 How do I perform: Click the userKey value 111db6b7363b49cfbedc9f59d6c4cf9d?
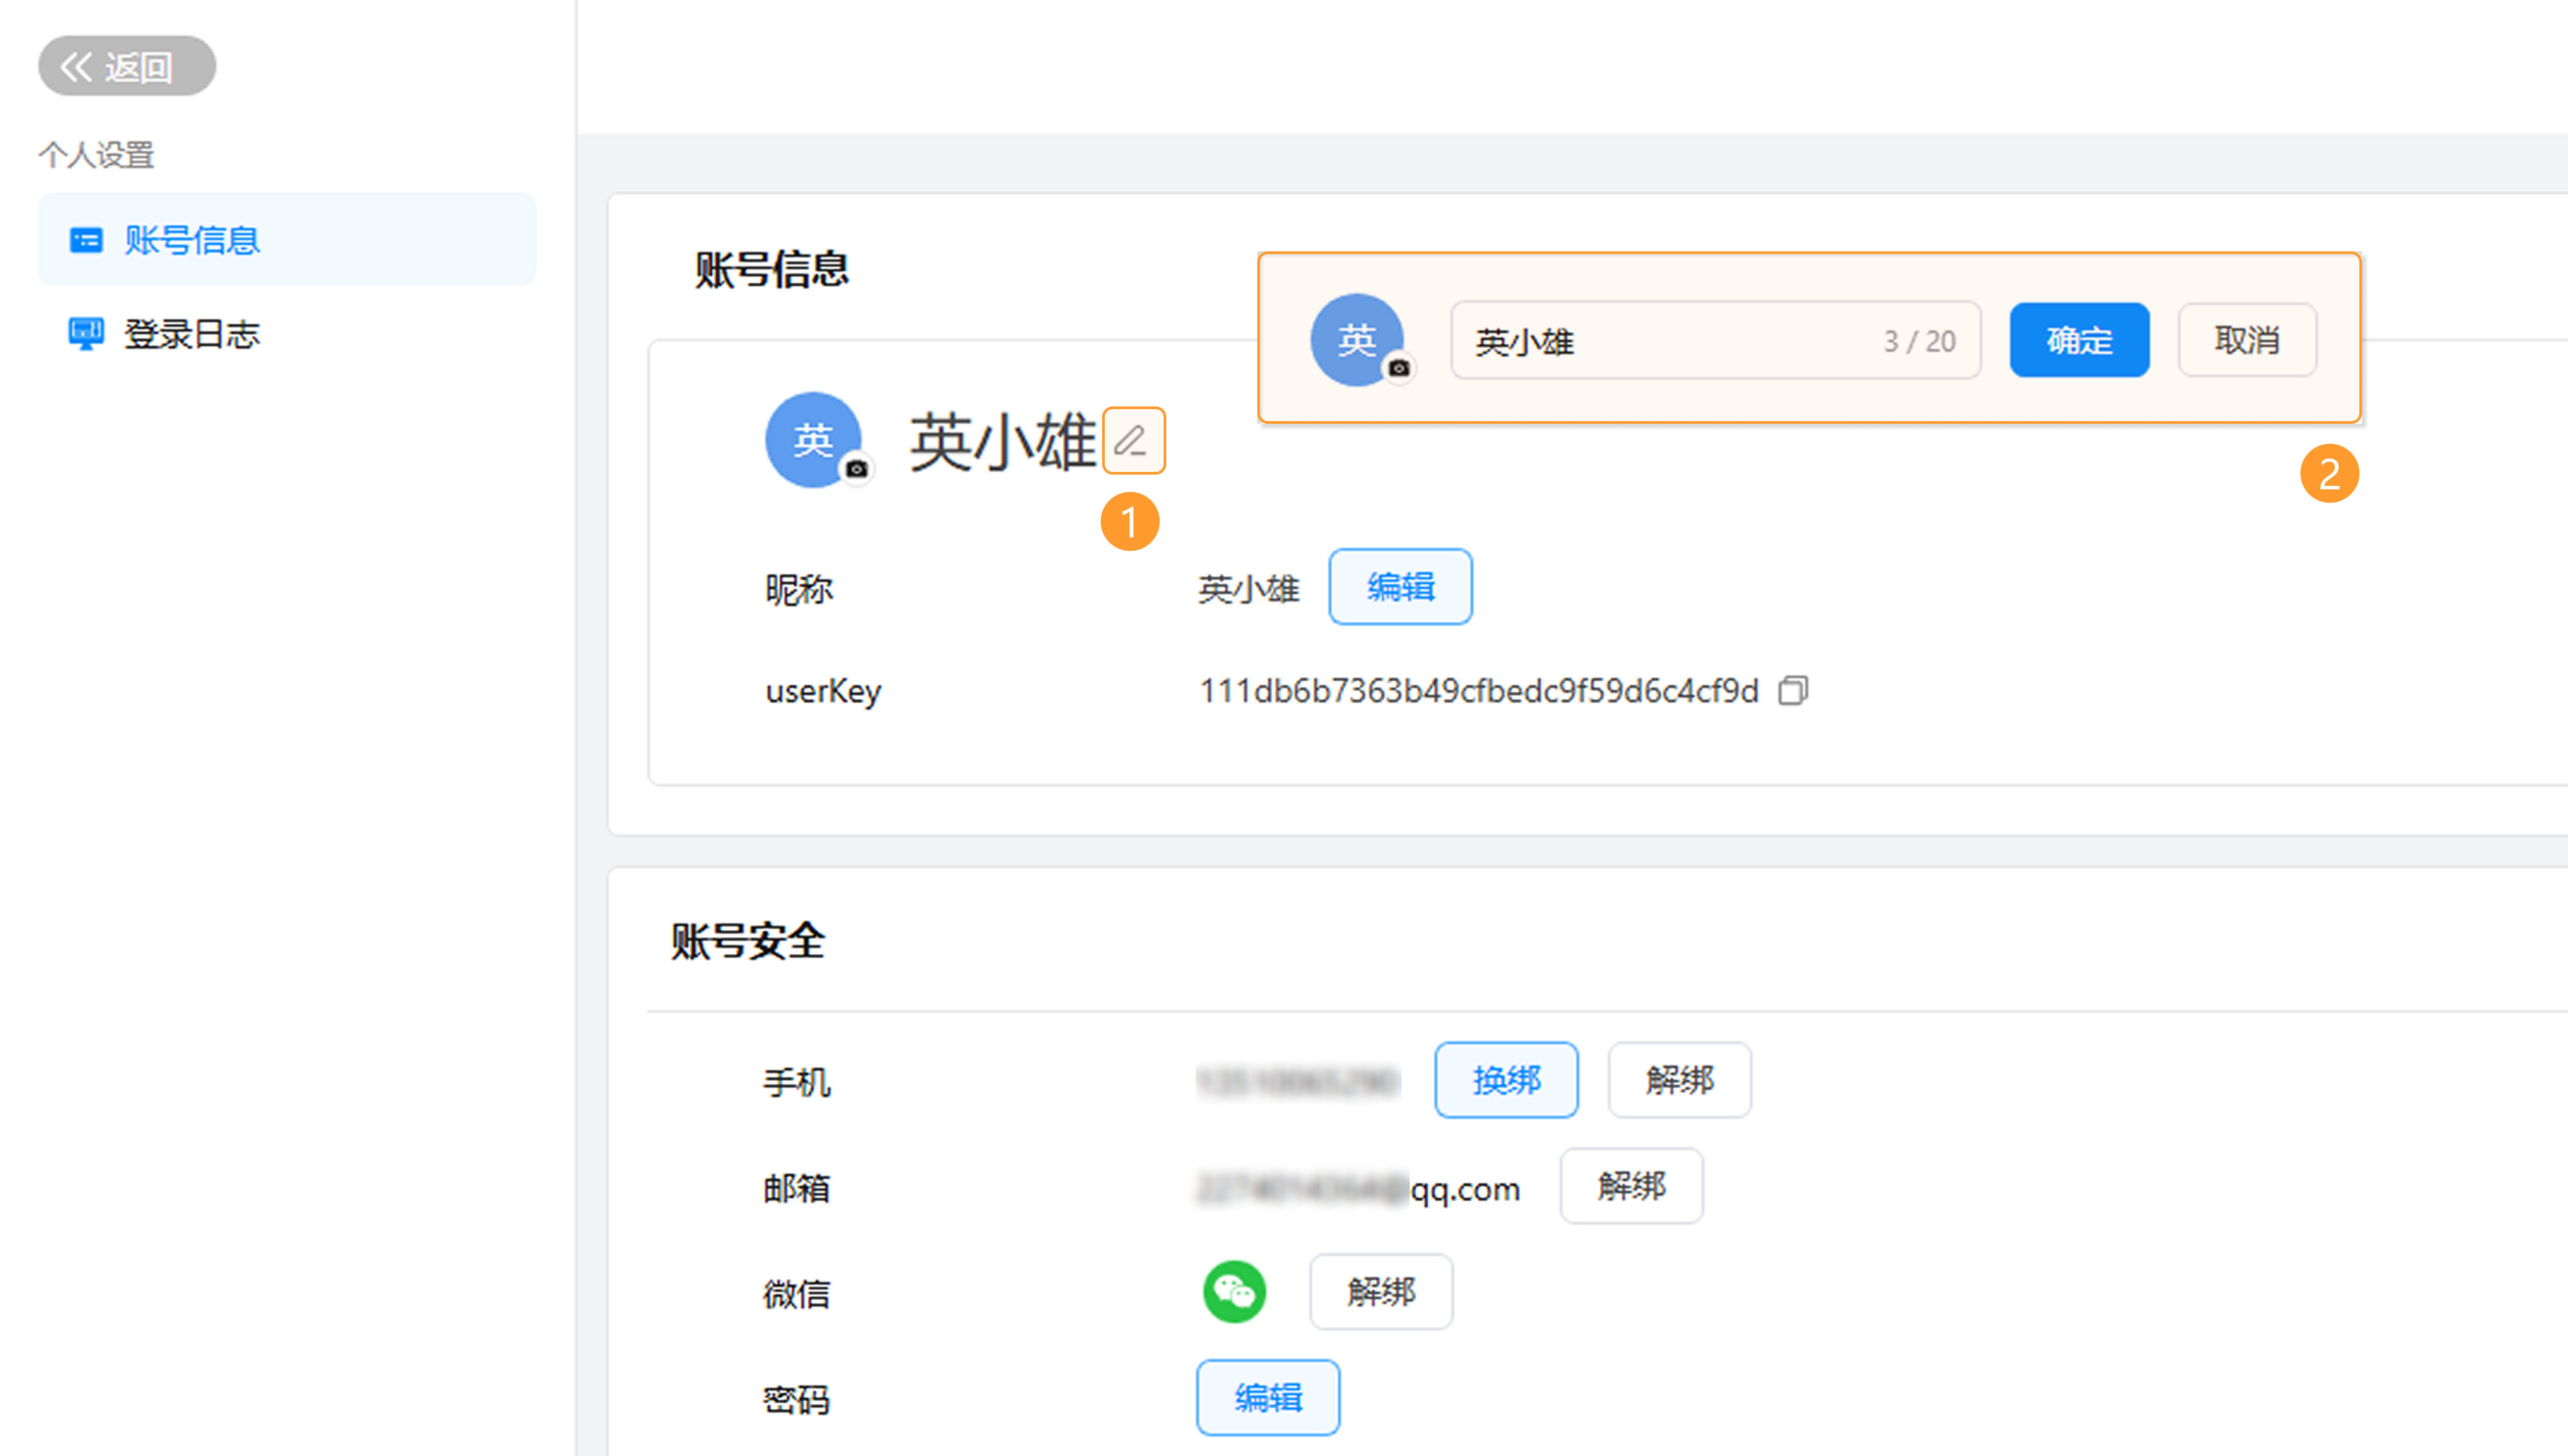tap(1479, 690)
